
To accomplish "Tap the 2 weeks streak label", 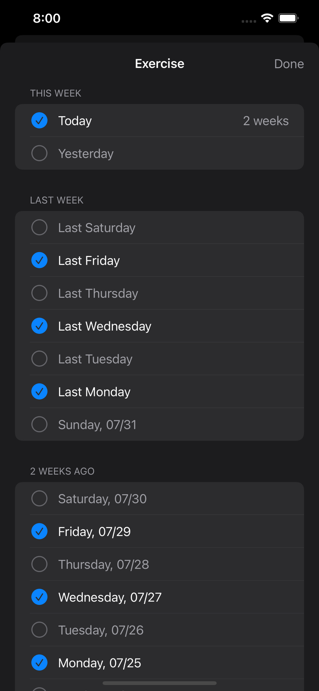I will [x=266, y=121].
